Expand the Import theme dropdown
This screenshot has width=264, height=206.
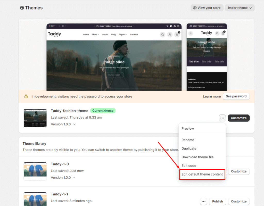pyautogui.click(x=240, y=8)
